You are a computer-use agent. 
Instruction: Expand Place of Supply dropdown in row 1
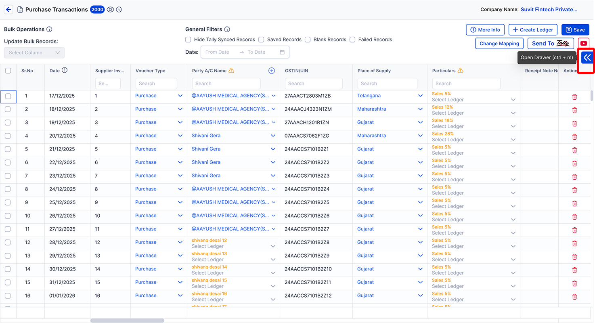coord(421,96)
